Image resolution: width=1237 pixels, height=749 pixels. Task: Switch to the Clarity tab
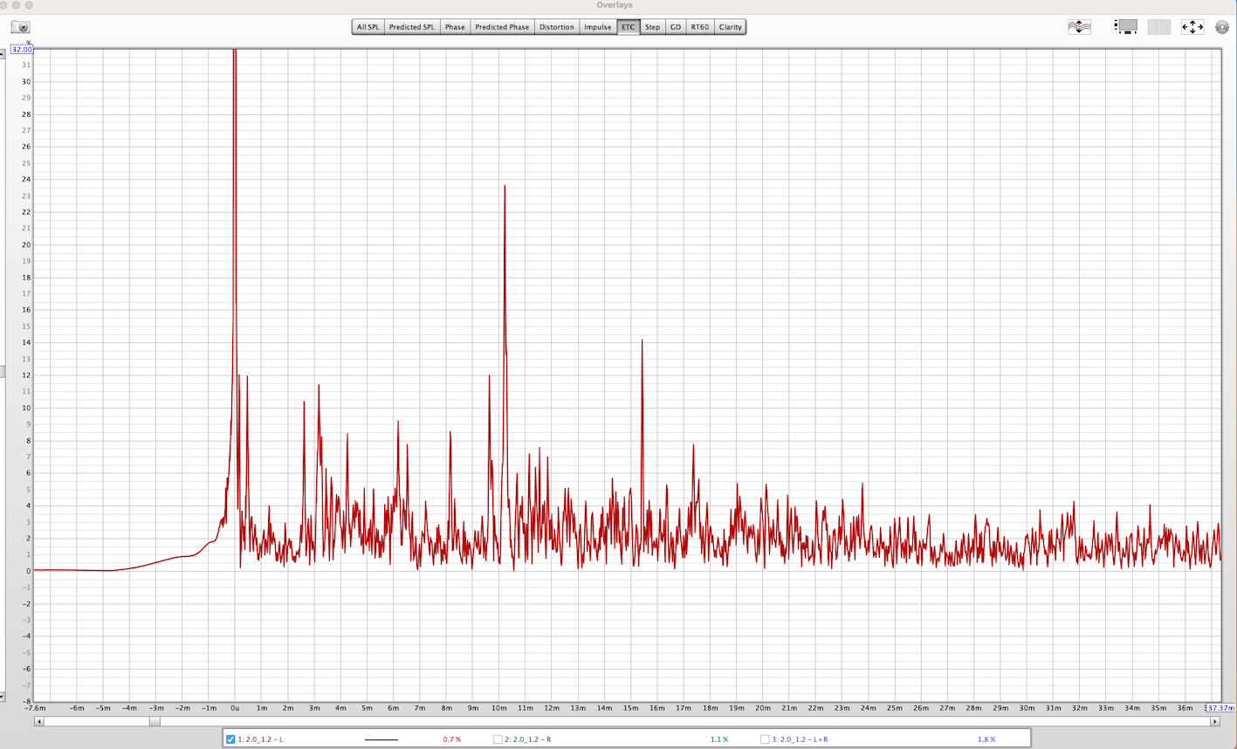pyautogui.click(x=731, y=27)
